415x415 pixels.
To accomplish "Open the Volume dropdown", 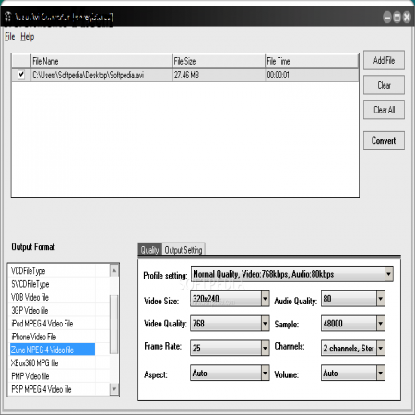I will pyautogui.click(x=353, y=373).
